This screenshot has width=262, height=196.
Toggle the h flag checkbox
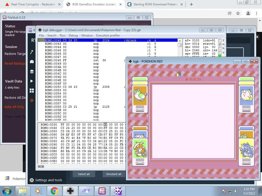point(220,48)
